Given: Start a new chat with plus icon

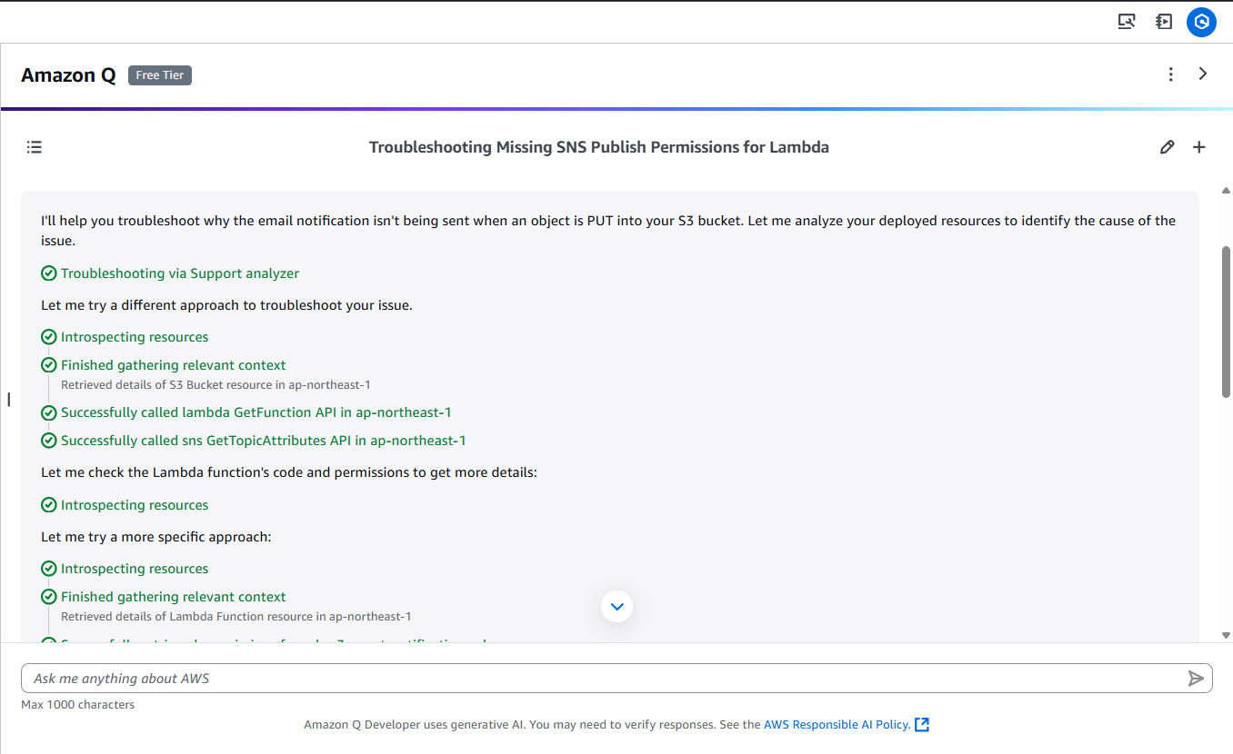Looking at the screenshot, I should tap(1199, 147).
